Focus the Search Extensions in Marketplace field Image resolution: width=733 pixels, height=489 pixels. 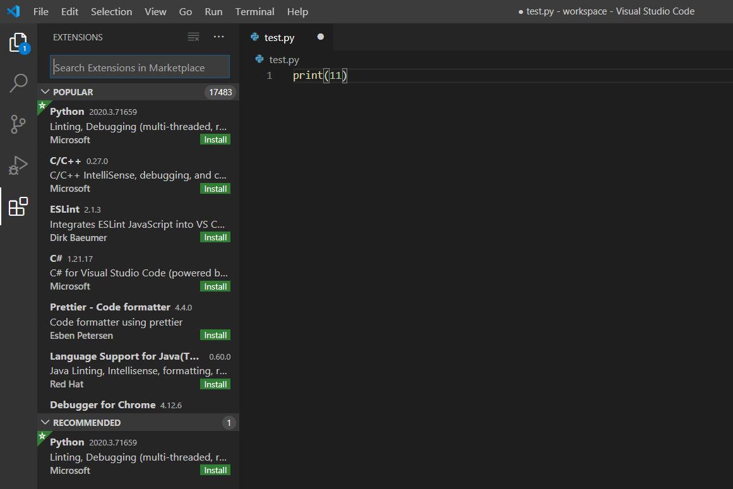point(140,67)
